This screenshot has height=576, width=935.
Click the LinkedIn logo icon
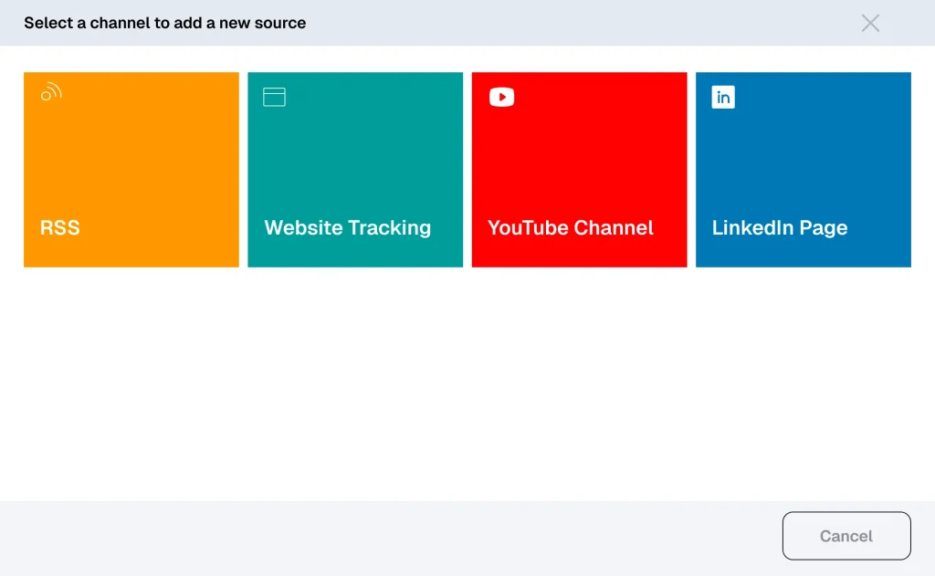(723, 97)
